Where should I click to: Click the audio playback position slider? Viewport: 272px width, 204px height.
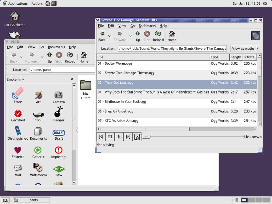coord(194,137)
